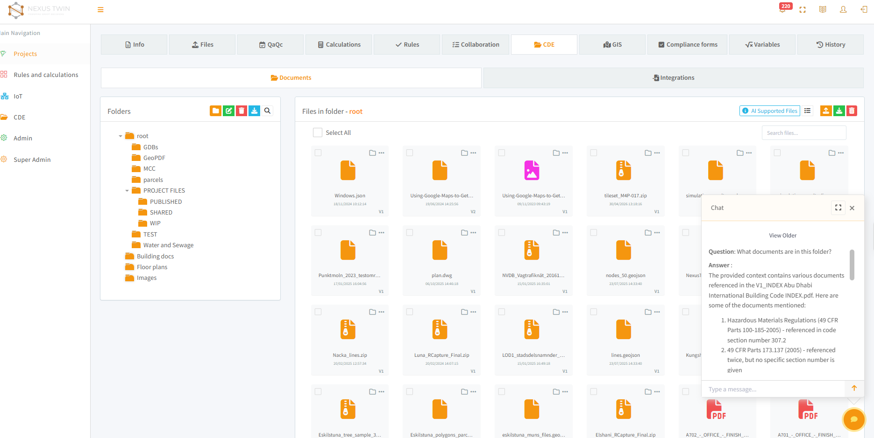Tick the checkbox on Windows.json file
Screen dimensions: 874x438
318,153
